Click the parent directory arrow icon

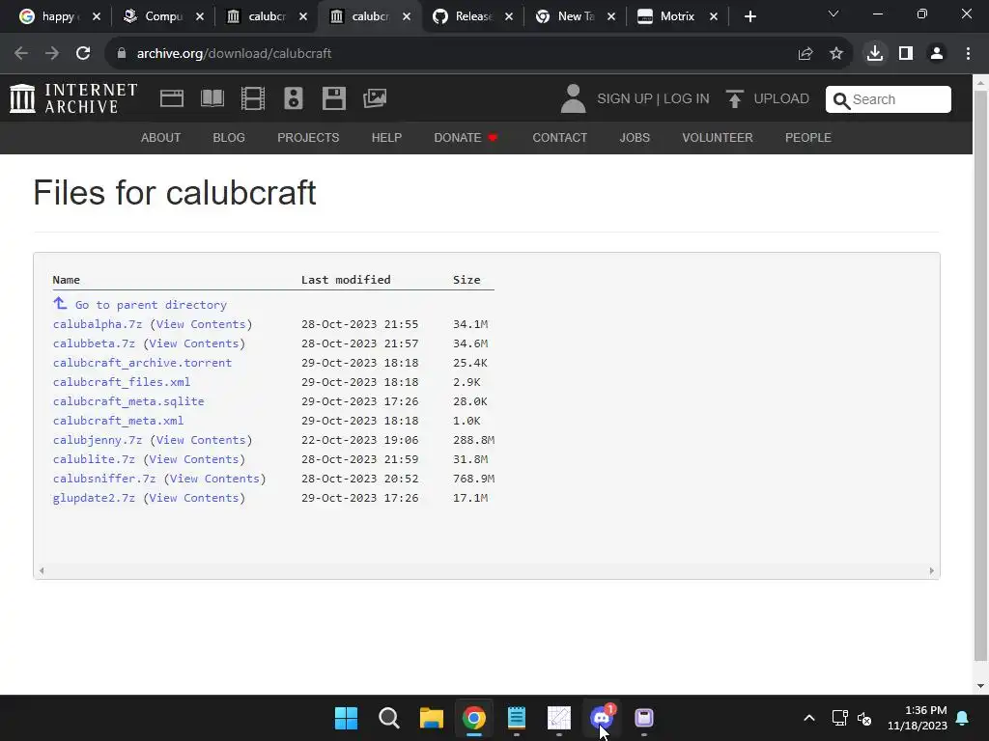coord(60,304)
